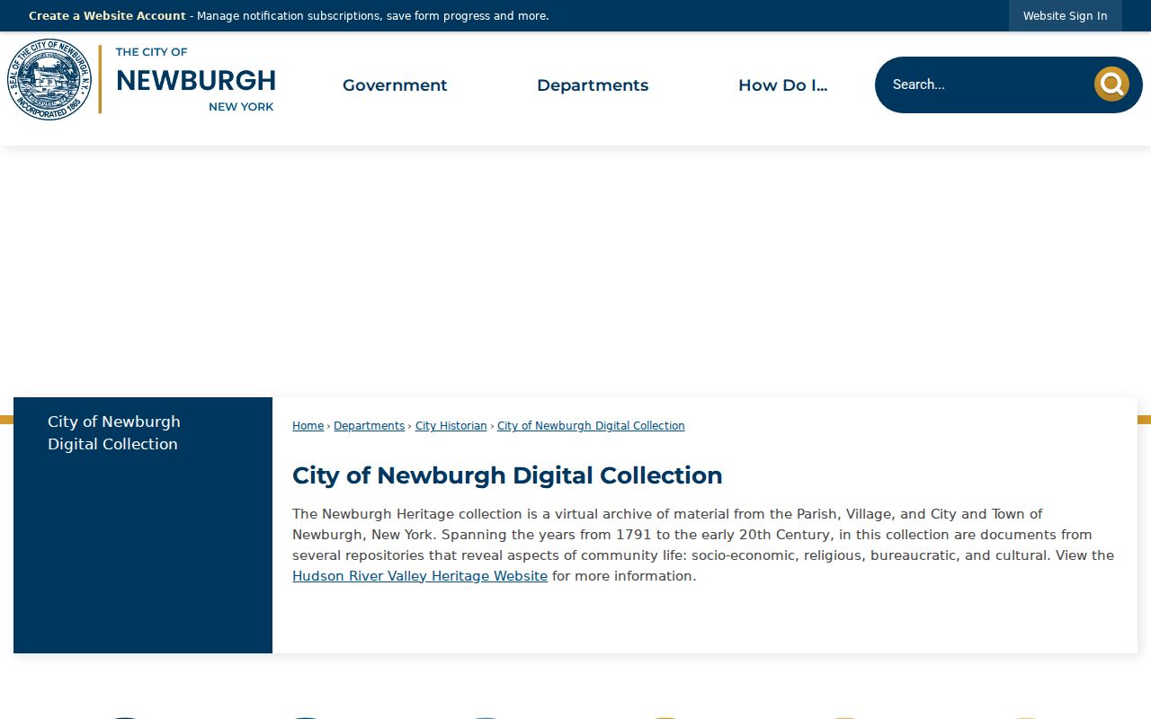Click Create a Website Account link
The height and width of the screenshot is (719, 1151).
pyautogui.click(x=107, y=16)
